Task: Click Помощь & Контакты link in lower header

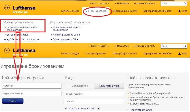Action: tap(146, 46)
